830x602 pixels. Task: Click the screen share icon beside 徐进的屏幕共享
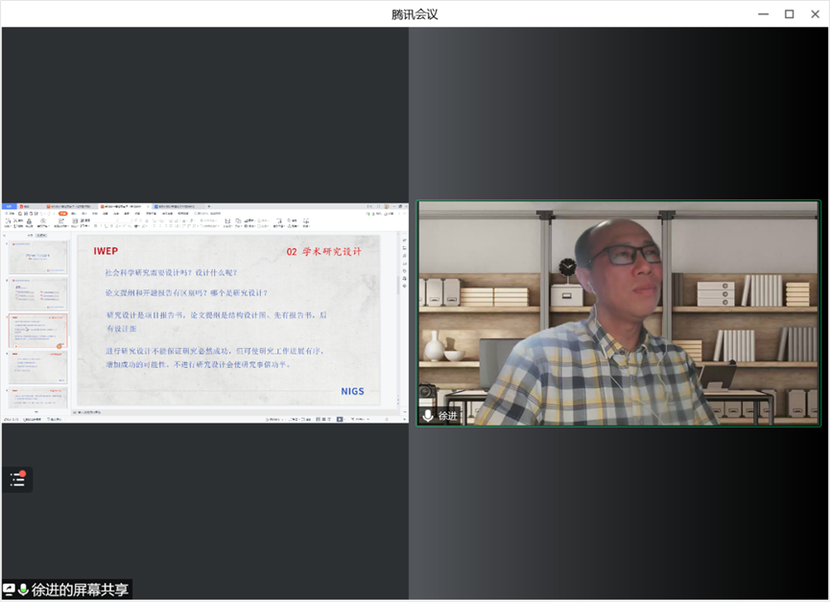tap(9, 590)
